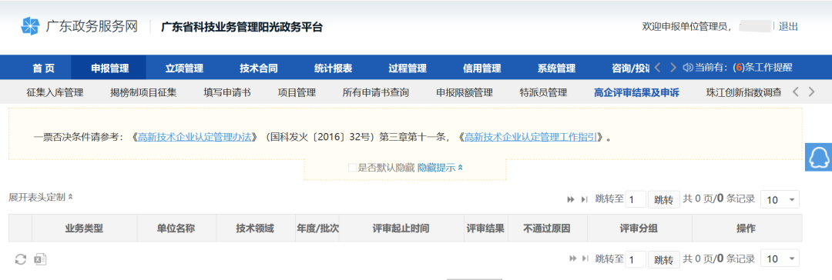Screen dimensions: 832x280
Task: Click the 评审结果 column header
Action: (485, 228)
